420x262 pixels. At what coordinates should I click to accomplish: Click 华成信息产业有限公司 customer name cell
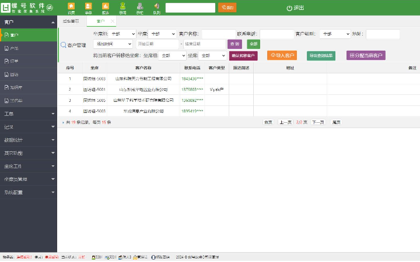tap(143, 111)
